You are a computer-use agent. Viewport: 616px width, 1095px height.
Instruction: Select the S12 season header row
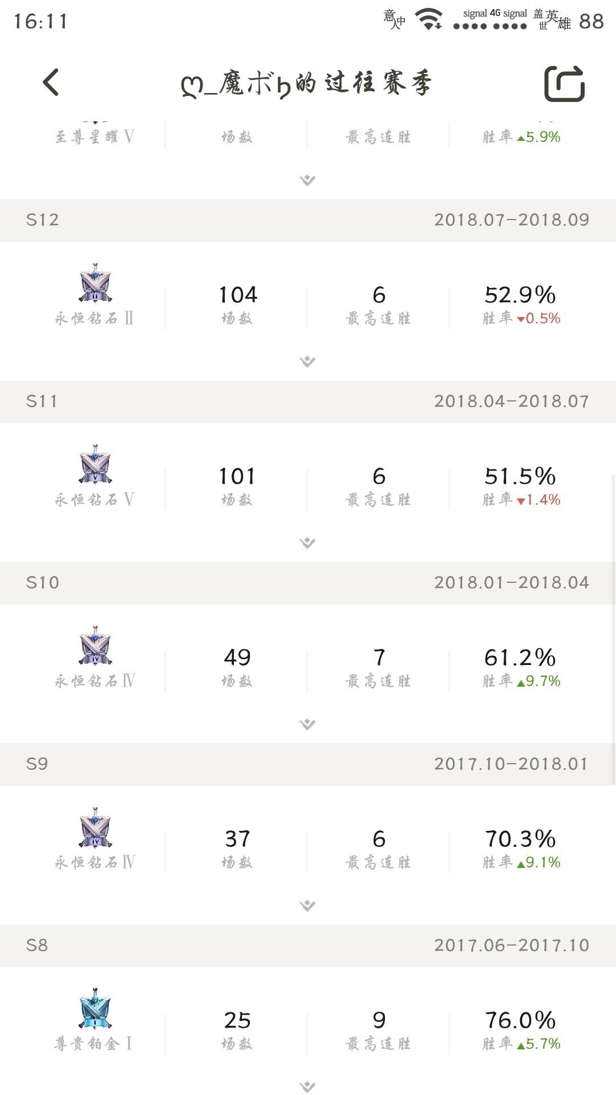pos(308,220)
